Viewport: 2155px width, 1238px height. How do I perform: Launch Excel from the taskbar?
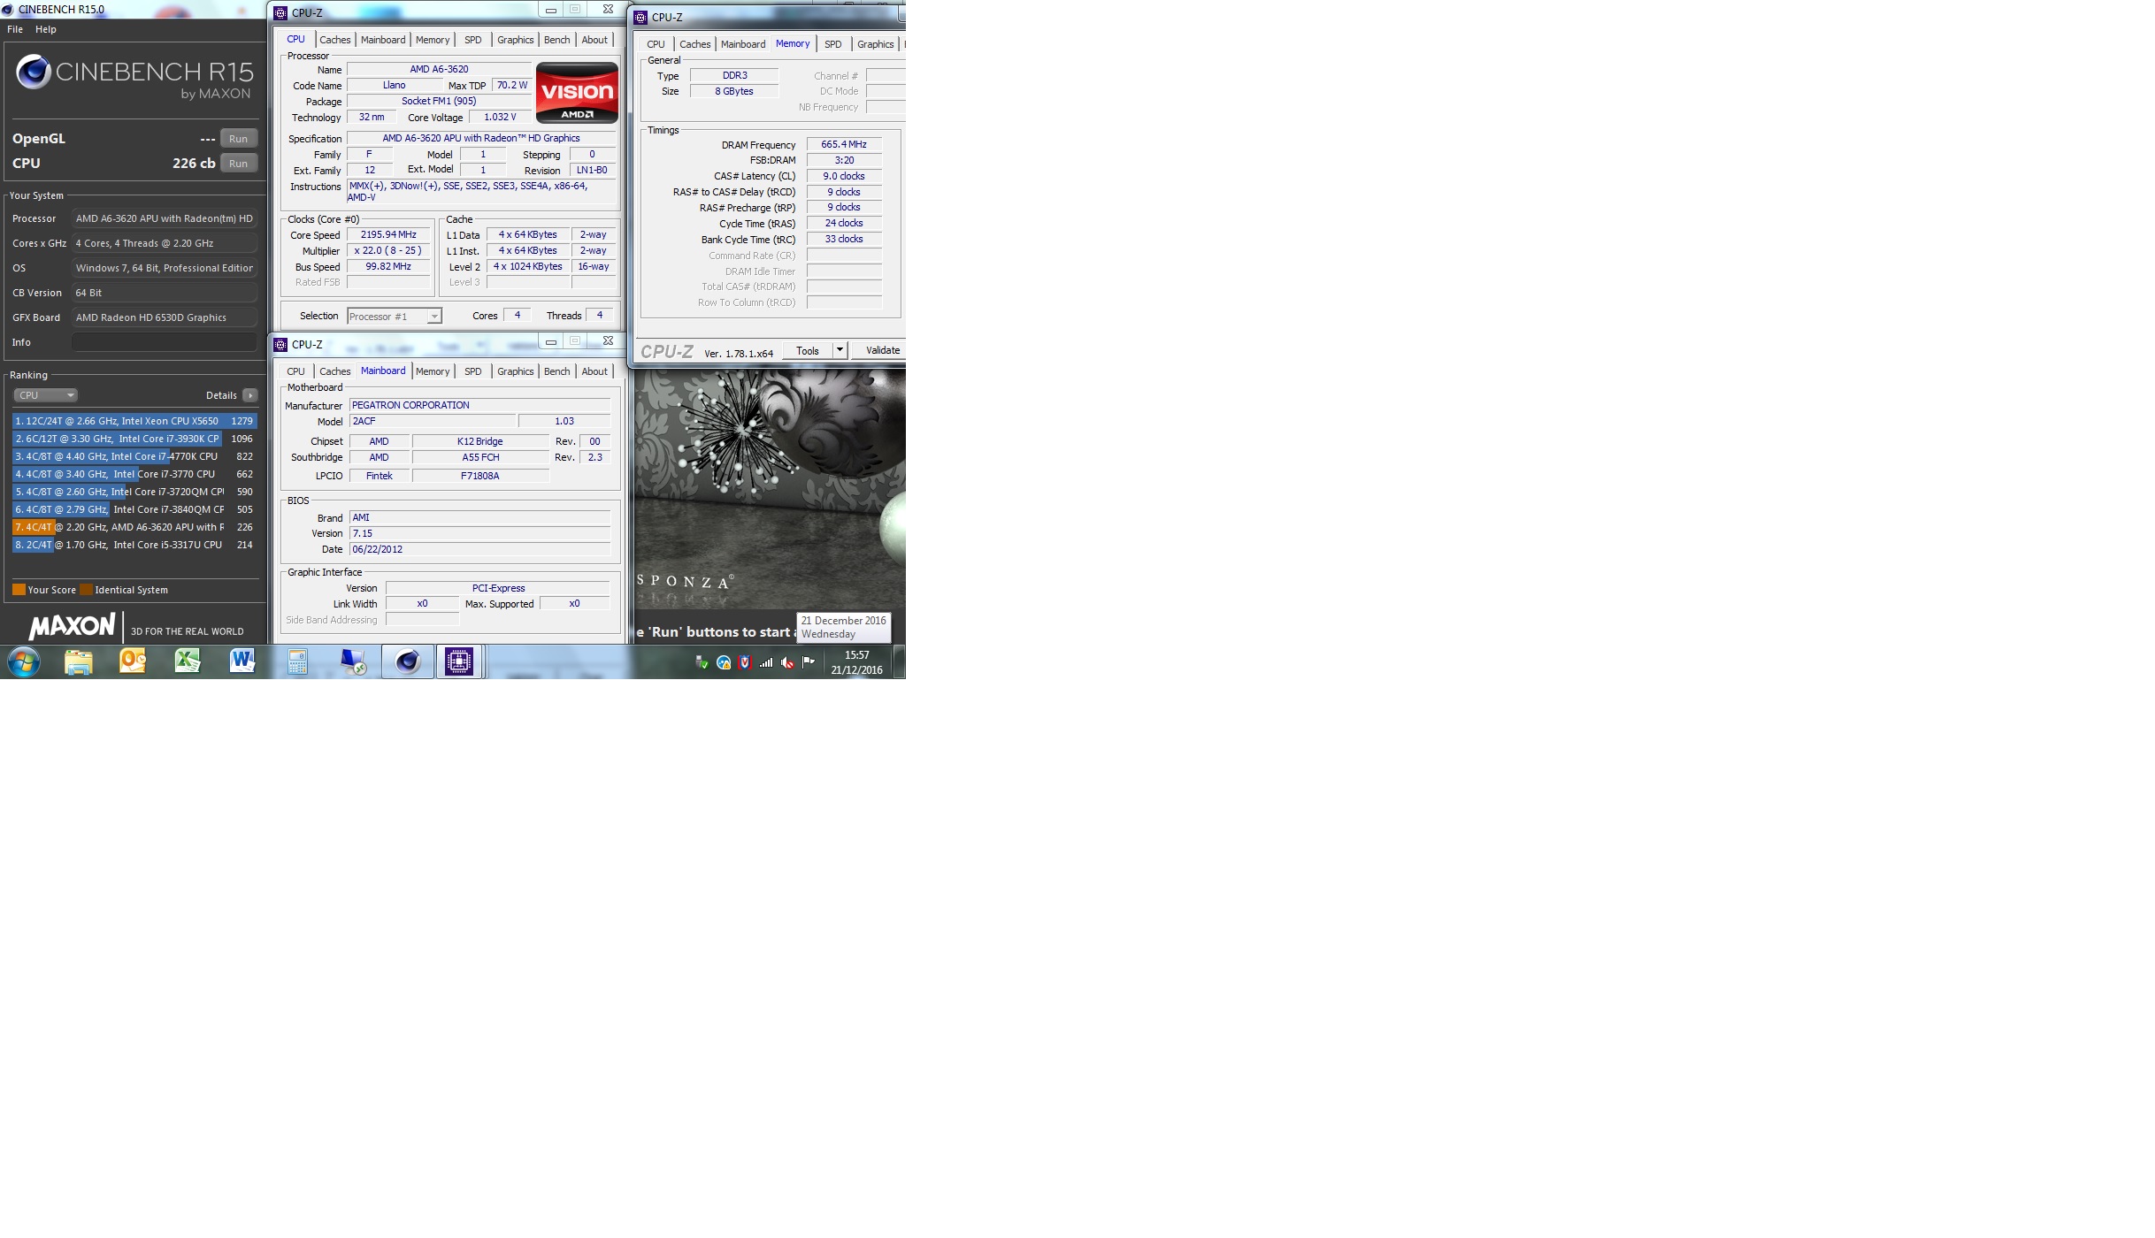188,661
